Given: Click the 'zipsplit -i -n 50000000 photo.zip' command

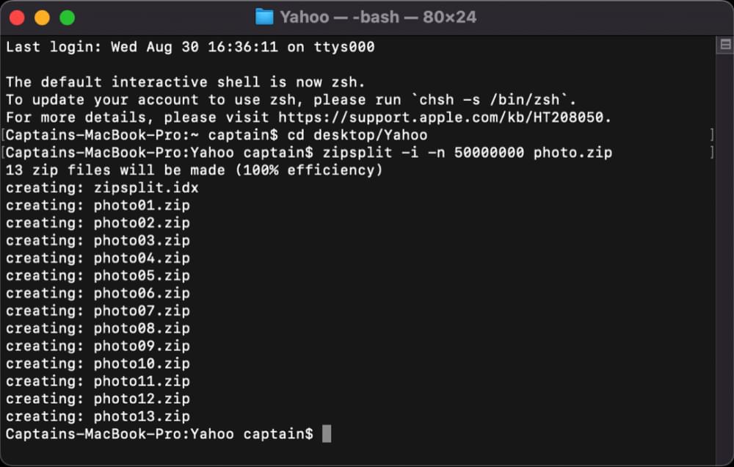Looking at the screenshot, I should pyautogui.click(x=466, y=153).
